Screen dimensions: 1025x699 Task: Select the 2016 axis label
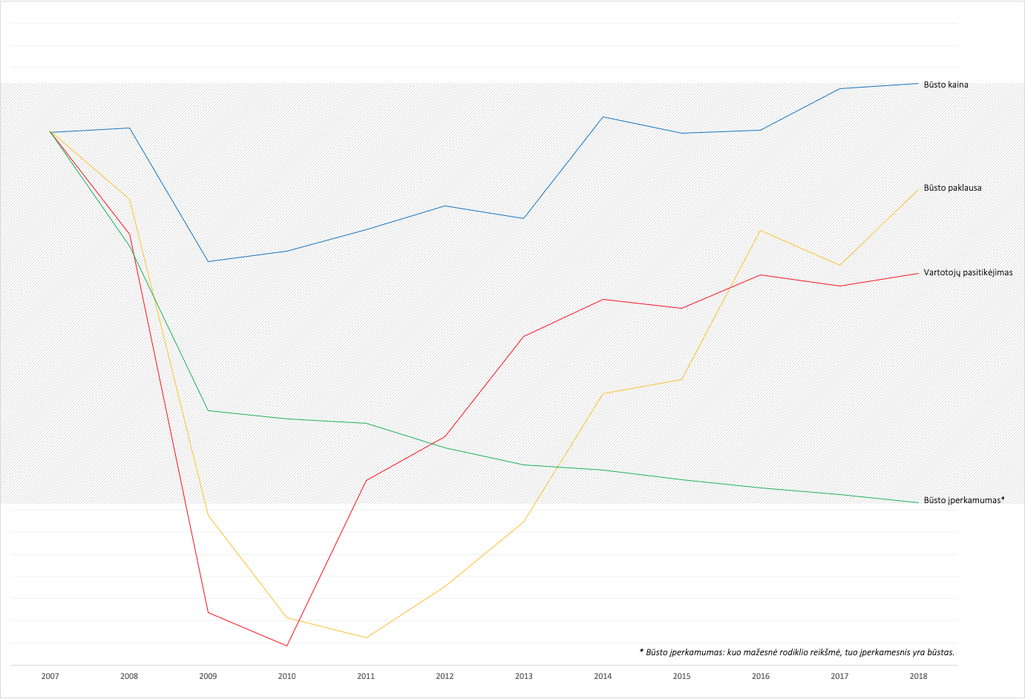coord(761,676)
